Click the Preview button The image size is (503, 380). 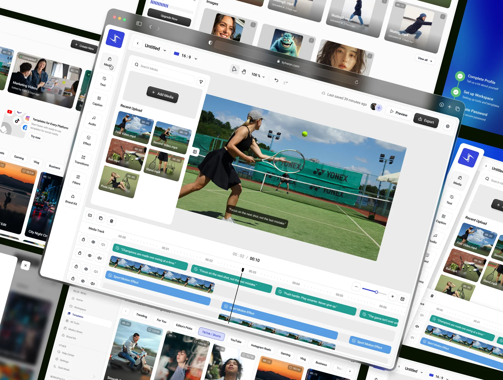tap(399, 113)
